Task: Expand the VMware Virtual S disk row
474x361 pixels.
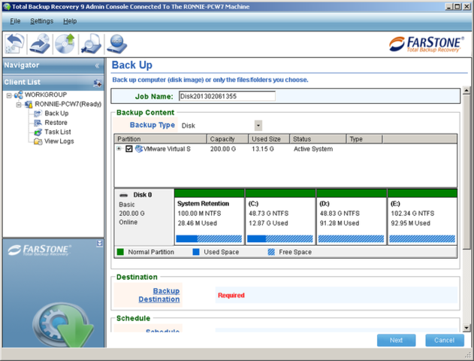Action: (x=119, y=148)
